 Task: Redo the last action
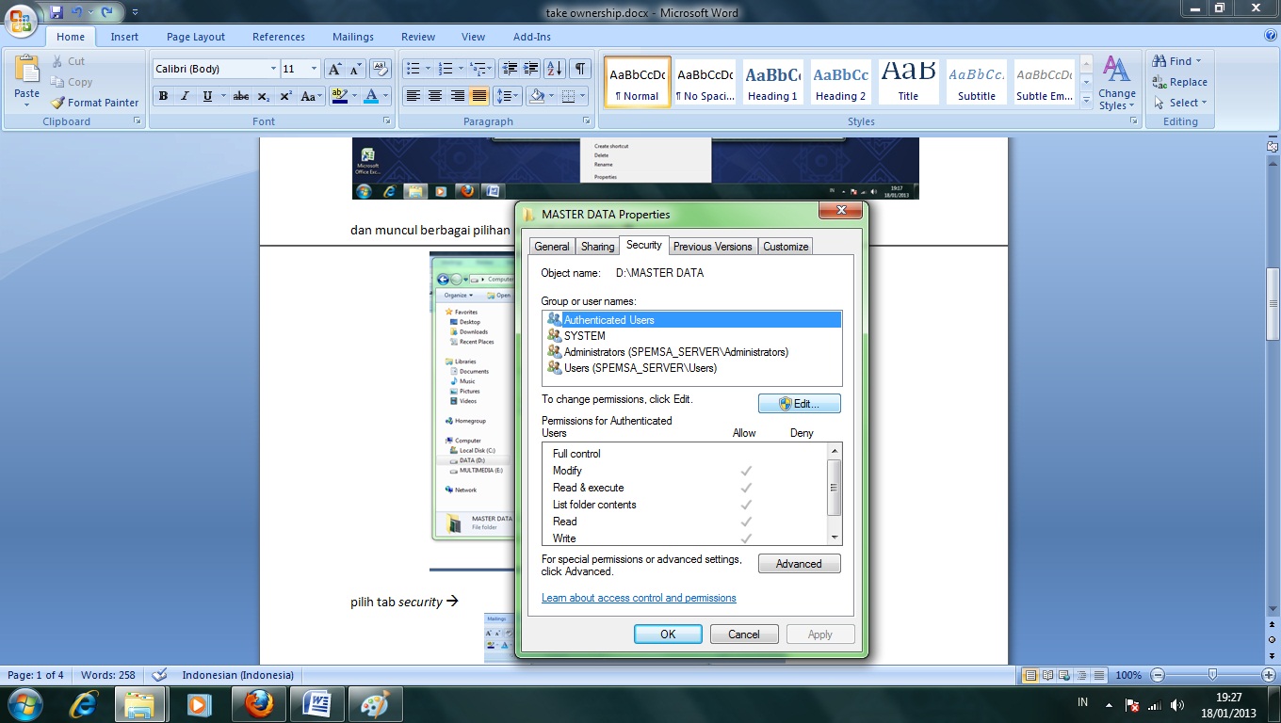(106, 12)
